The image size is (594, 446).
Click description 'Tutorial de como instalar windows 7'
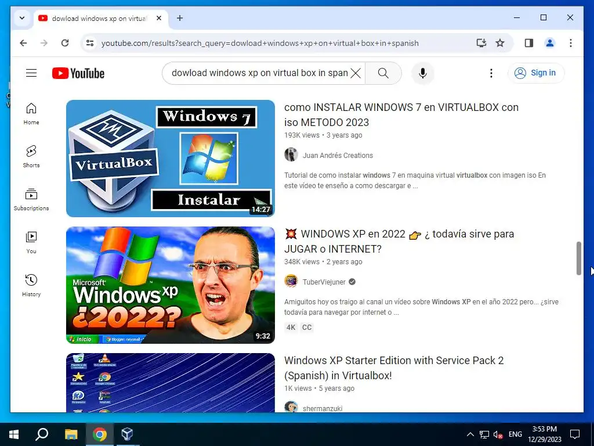click(x=415, y=181)
